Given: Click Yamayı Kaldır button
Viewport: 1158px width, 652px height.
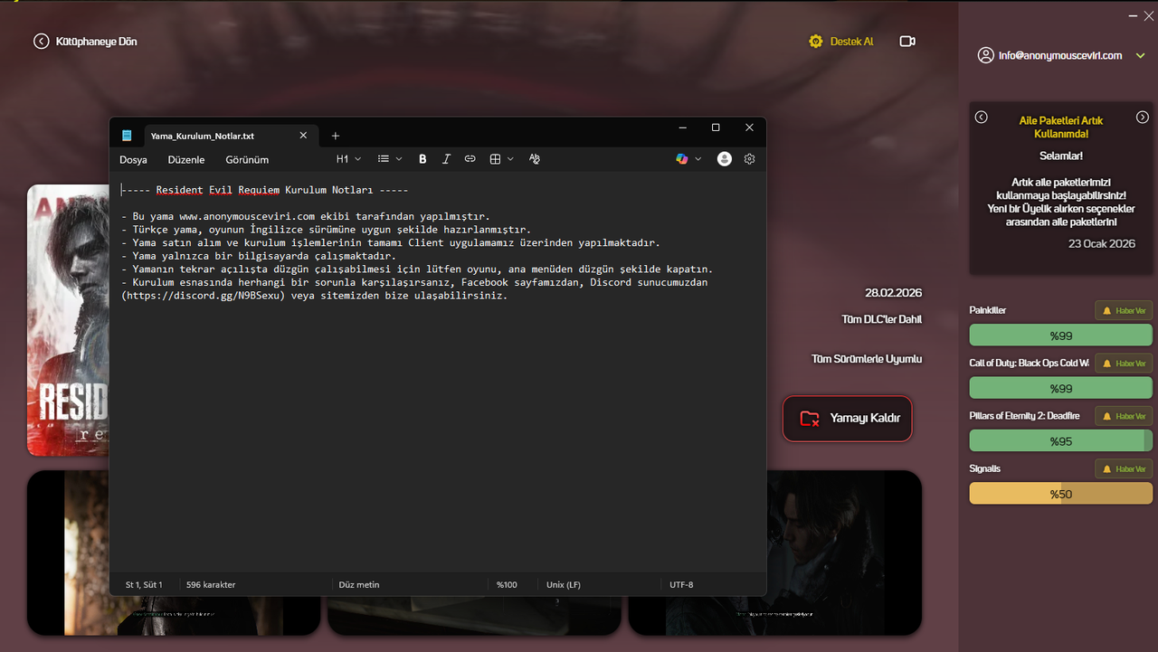Looking at the screenshot, I should pos(847,419).
